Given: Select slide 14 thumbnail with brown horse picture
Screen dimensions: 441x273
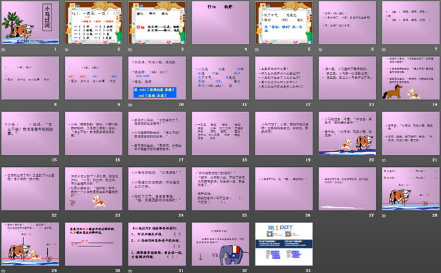Looking at the screenshot, I should click(411, 78).
